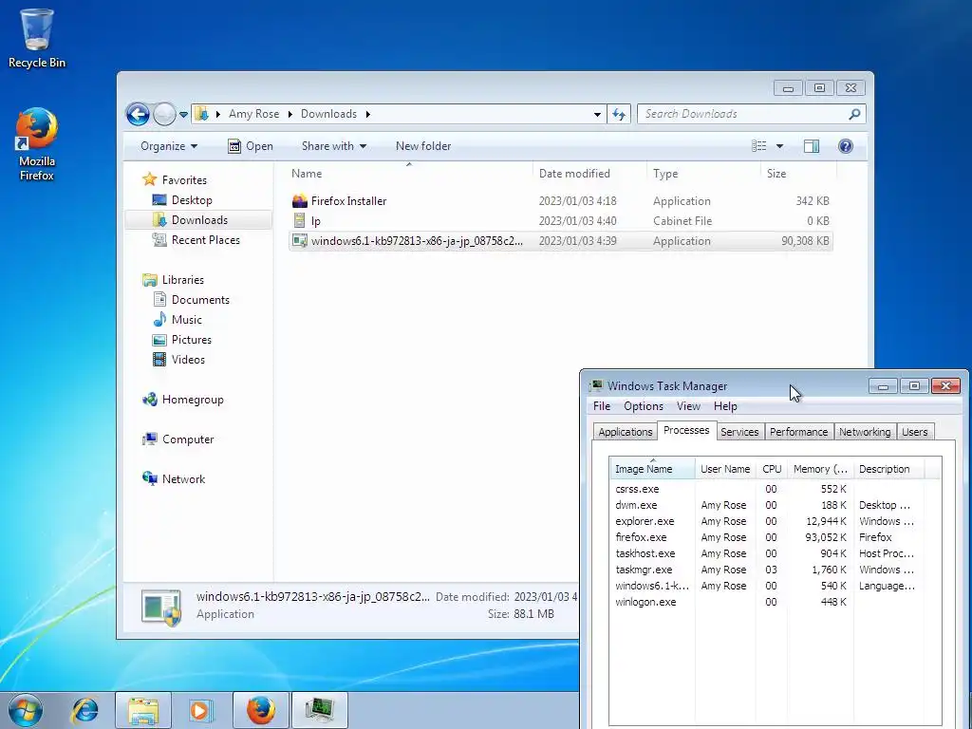Screen dimensions: 972x729
Task: Toggle the preview pane icon
Action: pos(812,146)
